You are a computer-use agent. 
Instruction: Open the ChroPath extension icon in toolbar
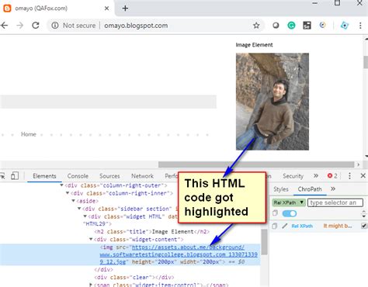tap(322, 25)
